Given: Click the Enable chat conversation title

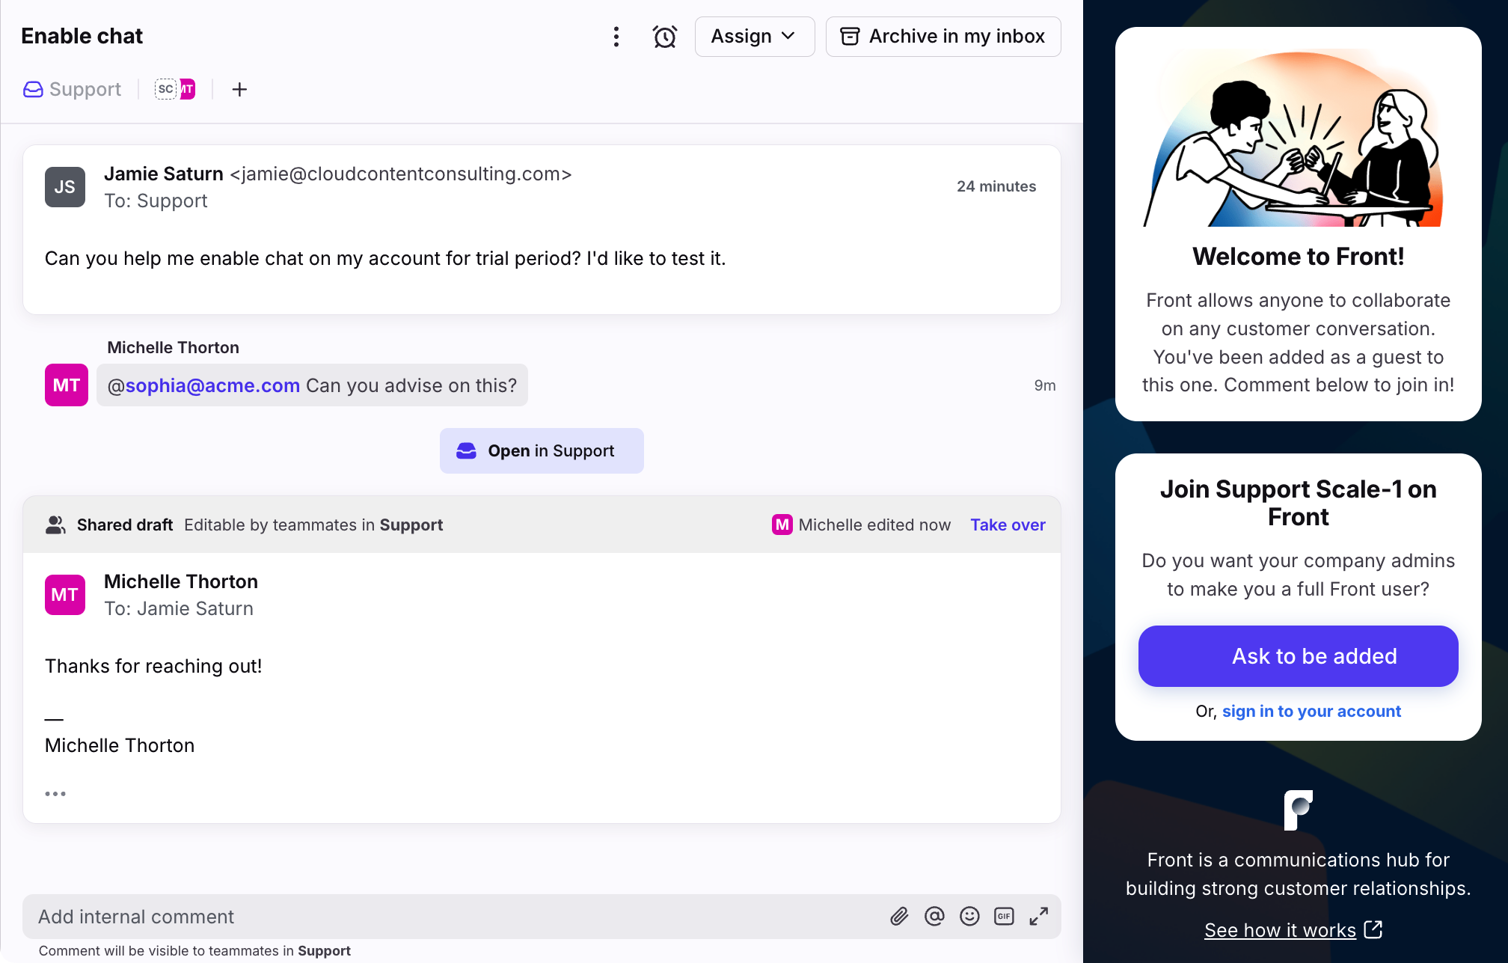Looking at the screenshot, I should pyautogui.click(x=82, y=37).
